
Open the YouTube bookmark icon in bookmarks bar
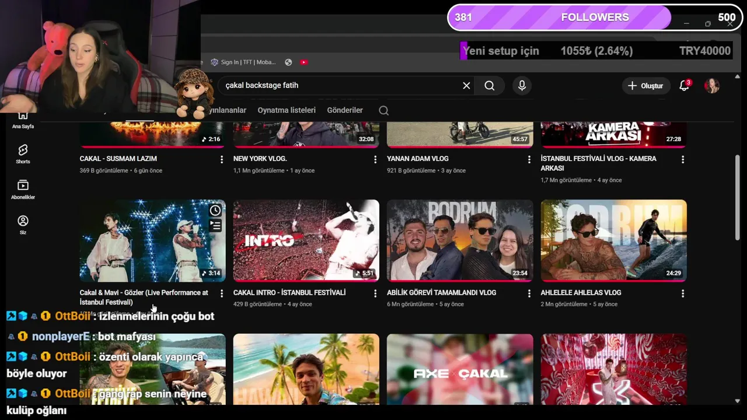[x=303, y=62]
